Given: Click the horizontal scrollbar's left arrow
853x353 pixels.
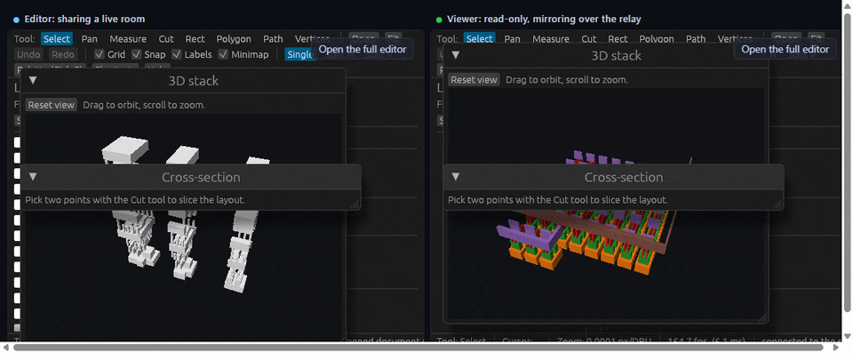Looking at the screenshot, I should 6,347.
